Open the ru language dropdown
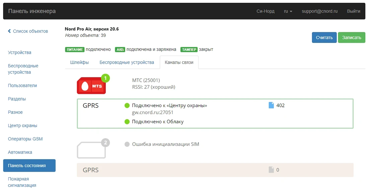Viewport: 379px width, 190px height. (288, 11)
